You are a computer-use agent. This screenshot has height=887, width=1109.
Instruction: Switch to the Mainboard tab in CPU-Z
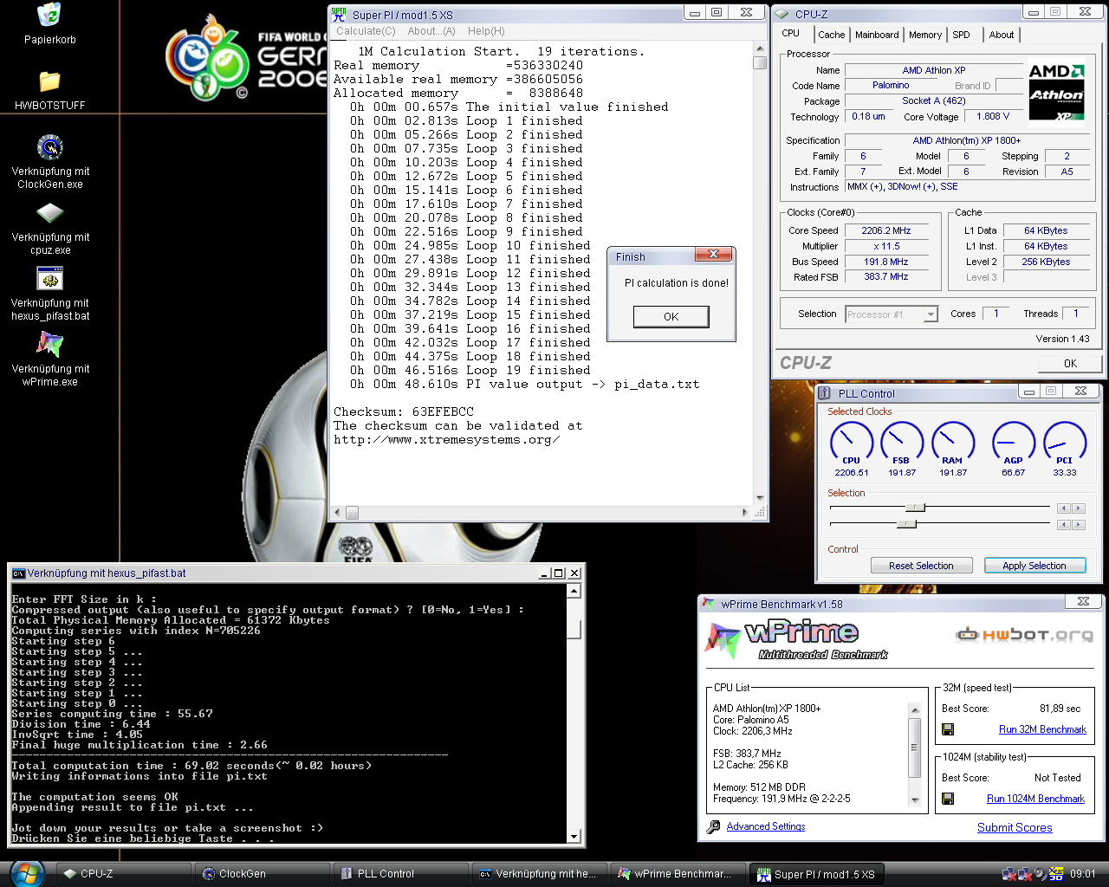877,35
